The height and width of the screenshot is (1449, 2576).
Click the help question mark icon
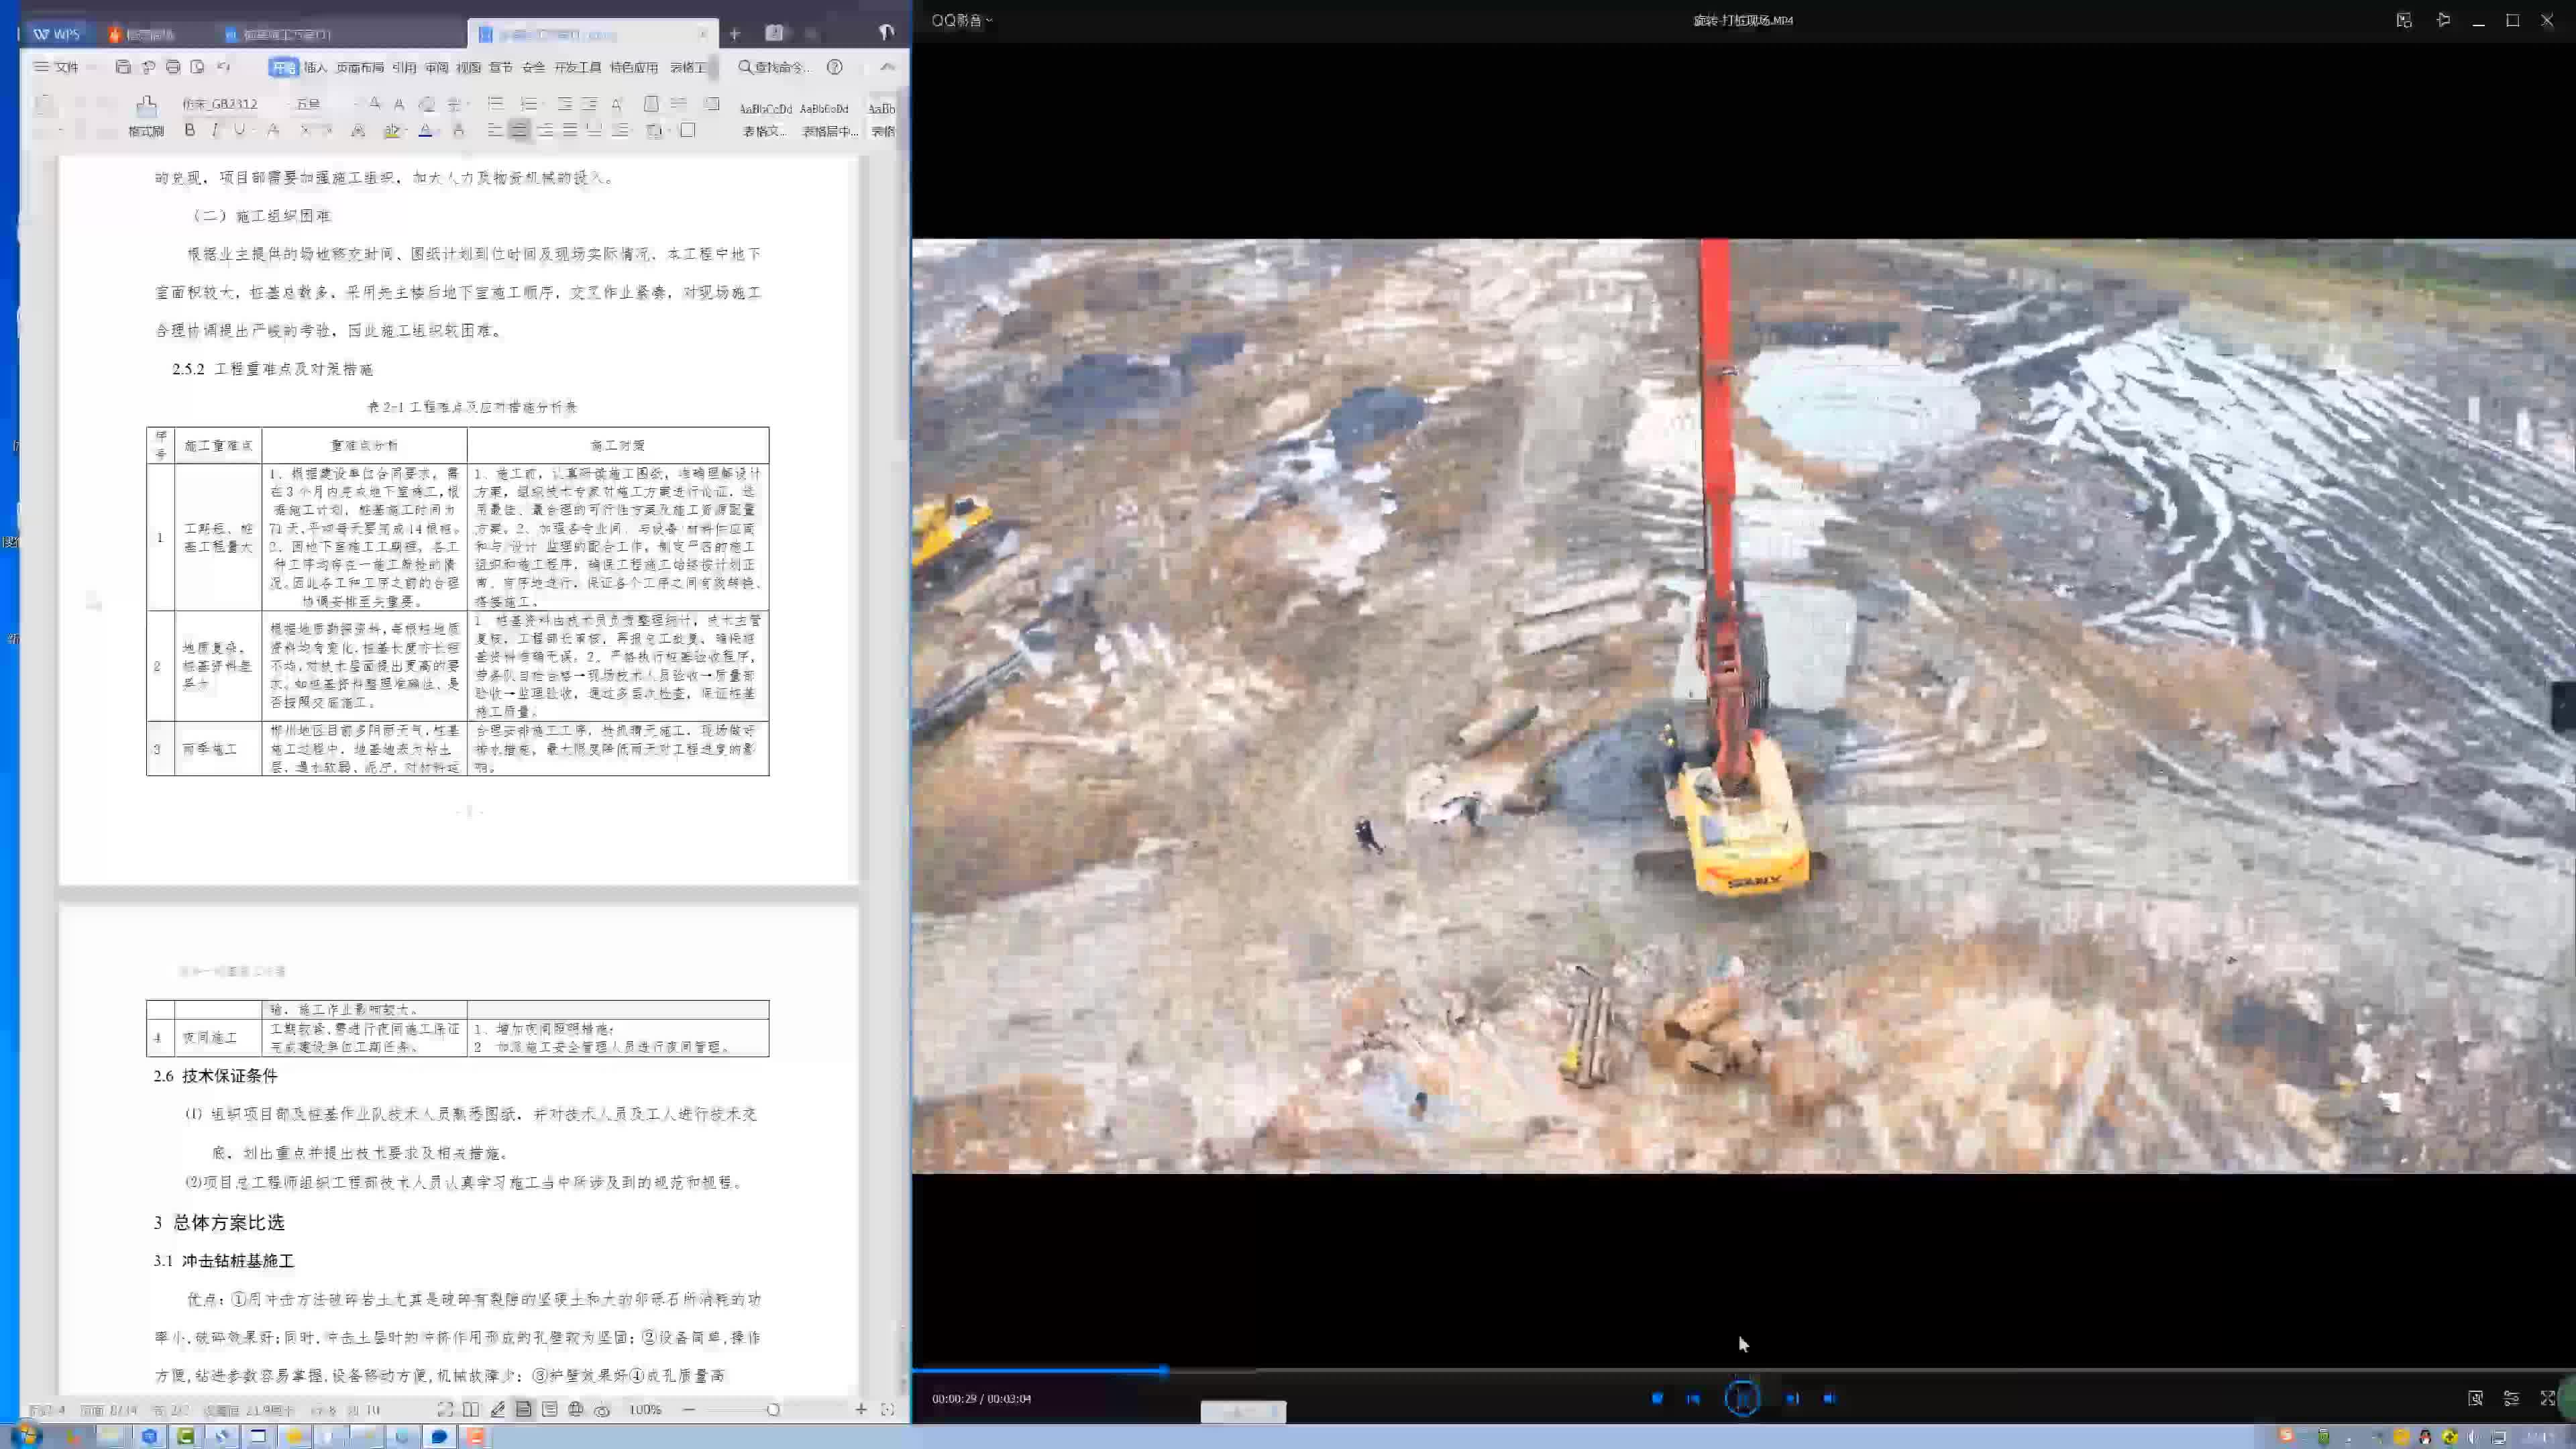click(835, 67)
